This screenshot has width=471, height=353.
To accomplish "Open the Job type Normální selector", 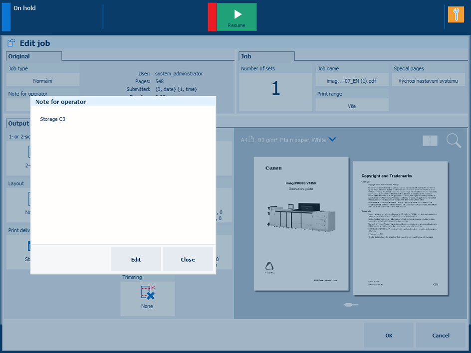I will [x=43, y=80].
